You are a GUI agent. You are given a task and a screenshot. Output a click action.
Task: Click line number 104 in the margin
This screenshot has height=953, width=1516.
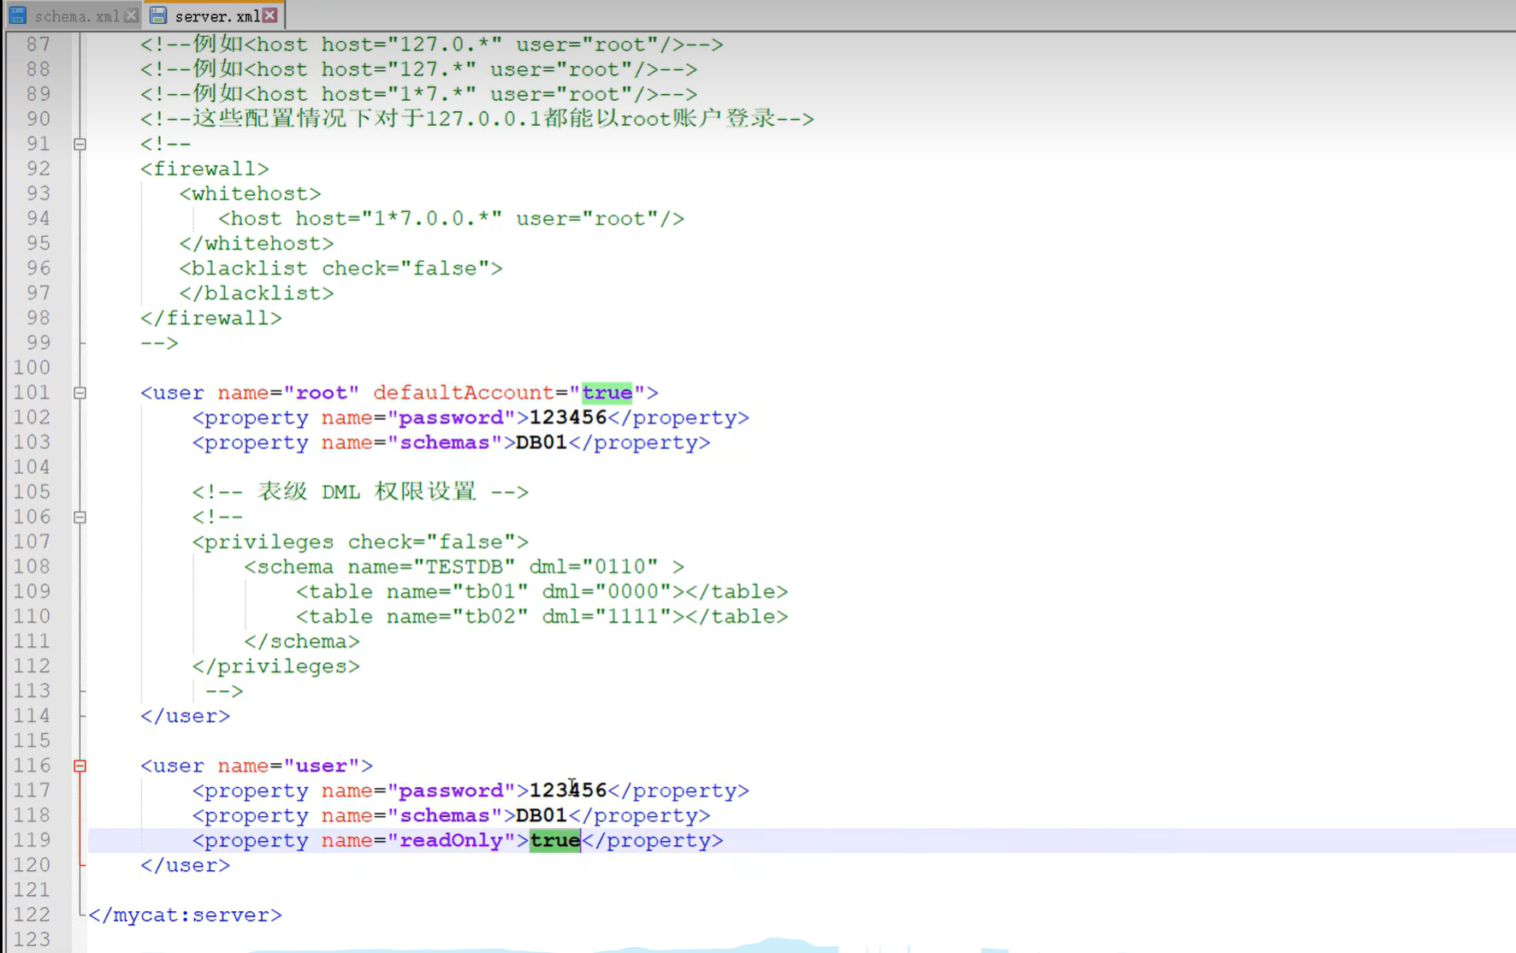tap(32, 467)
